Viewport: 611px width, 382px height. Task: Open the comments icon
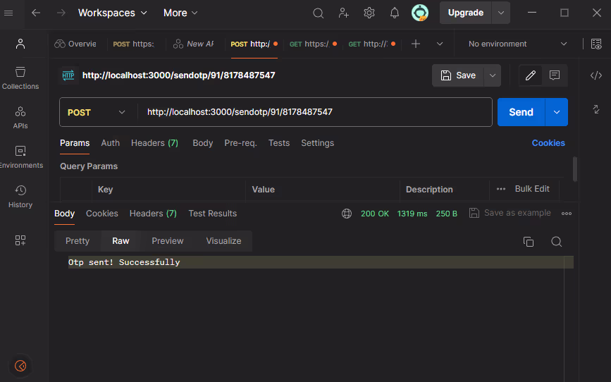click(x=555, y=75)
